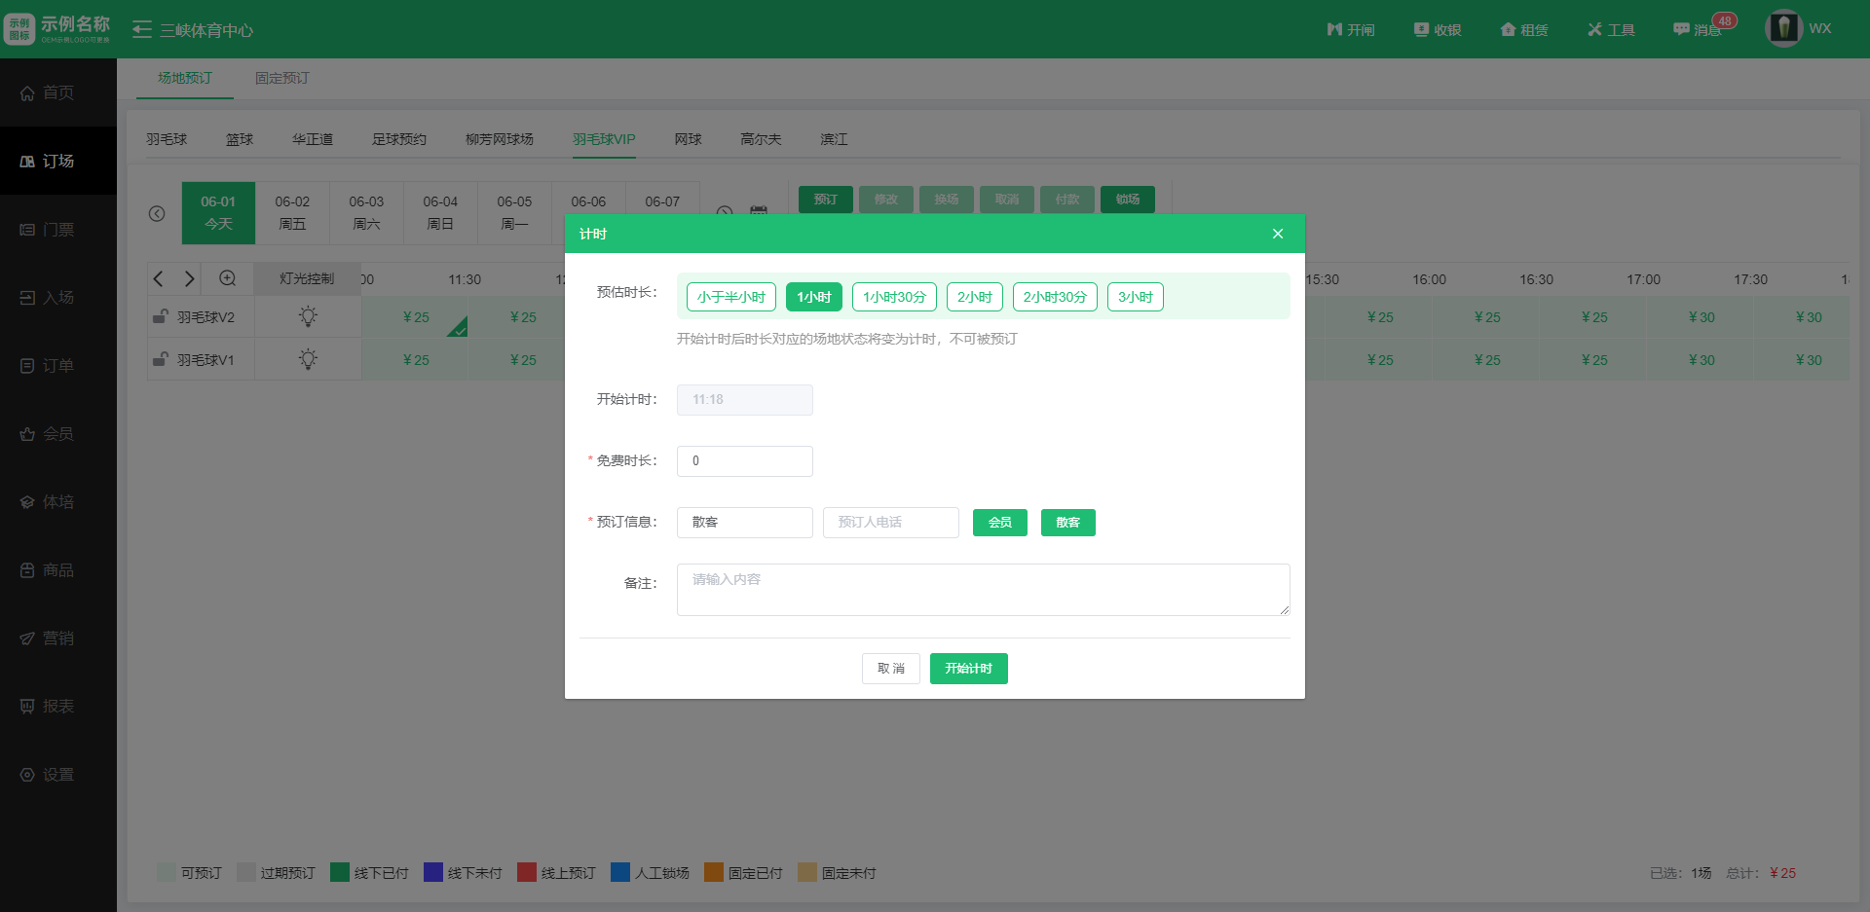This screenshot has width=1870, height=912.
Task: Open the 消息 messages icon in header
Action: (1682, 30)
